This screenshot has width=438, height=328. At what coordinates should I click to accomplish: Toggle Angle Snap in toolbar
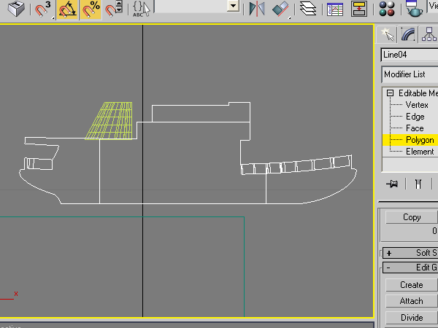click(67, 9)
